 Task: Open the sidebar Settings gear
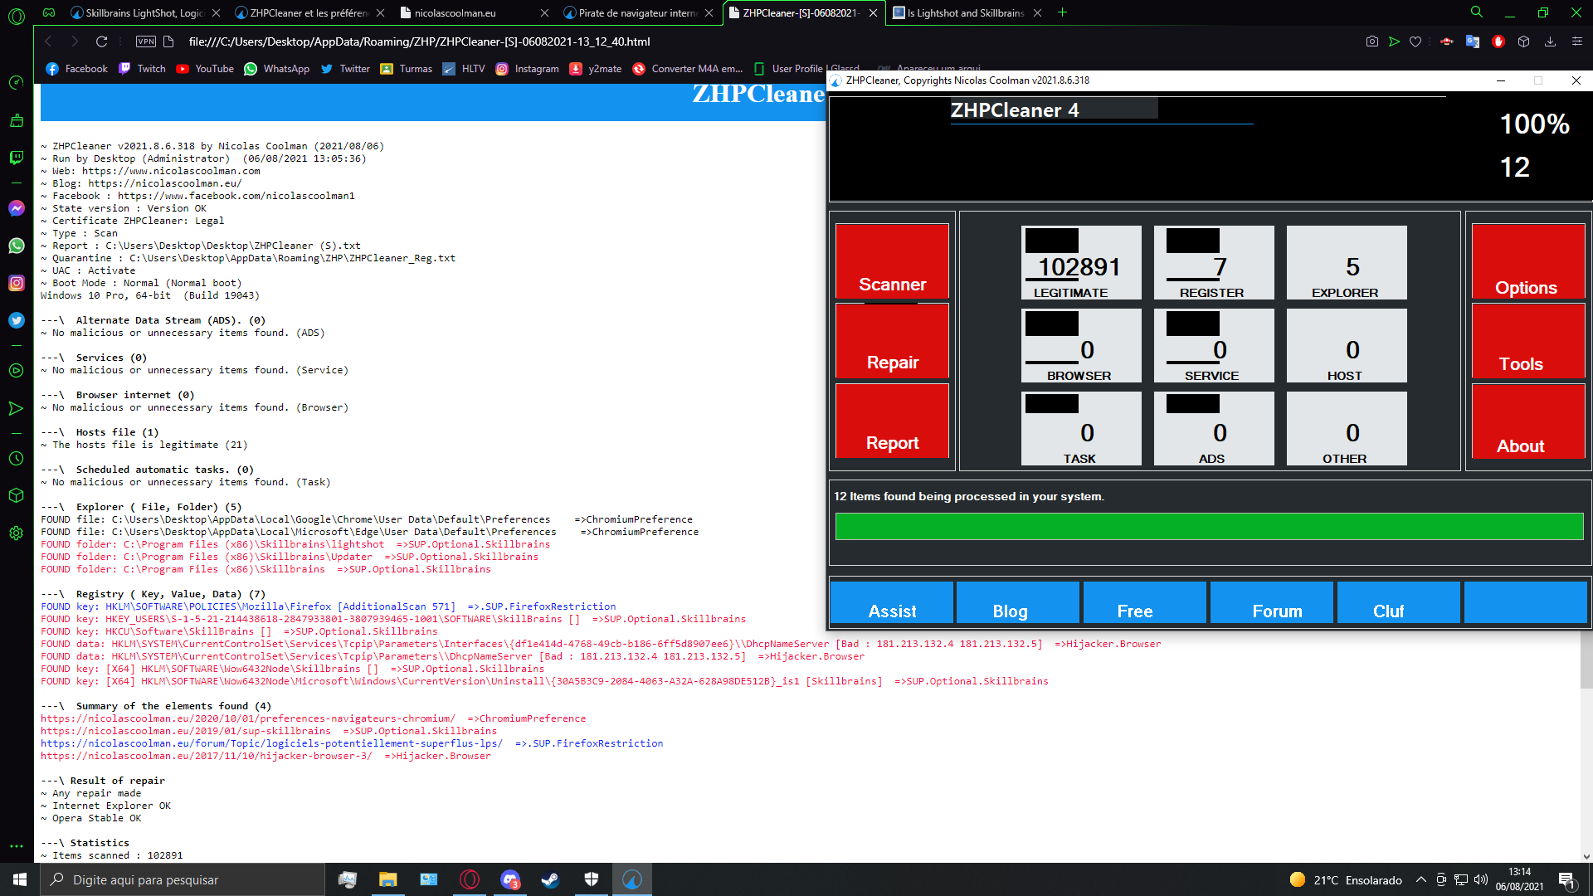16,533
